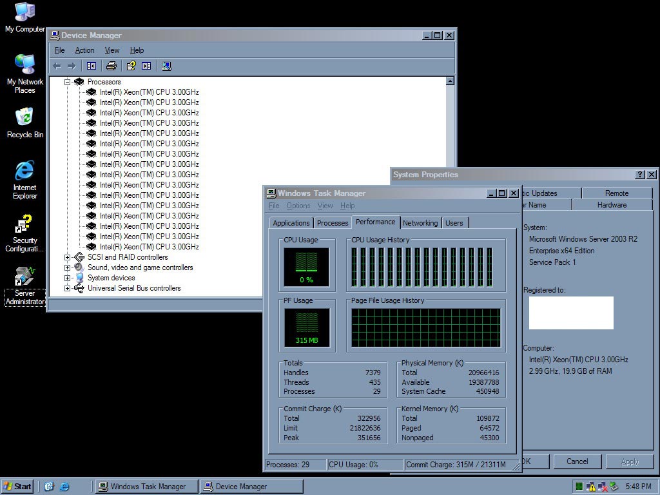This screenshot has width=660, height=495.
Task: Click the Scan for hardware changes icon
Action: click(167, 66)
